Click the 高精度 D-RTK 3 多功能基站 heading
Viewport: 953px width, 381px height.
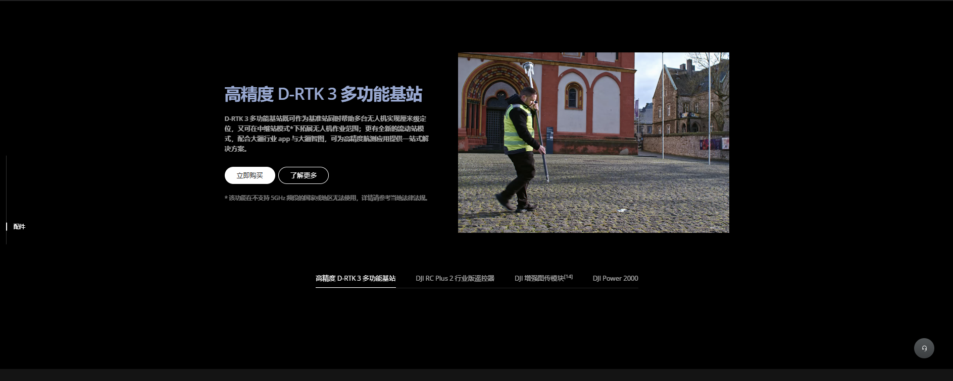point(323,94)
